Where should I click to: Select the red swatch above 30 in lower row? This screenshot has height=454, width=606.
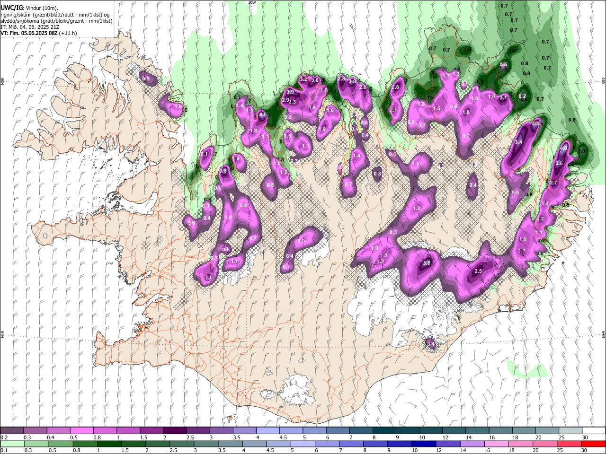pyautogui.click(x=594, y=444)
